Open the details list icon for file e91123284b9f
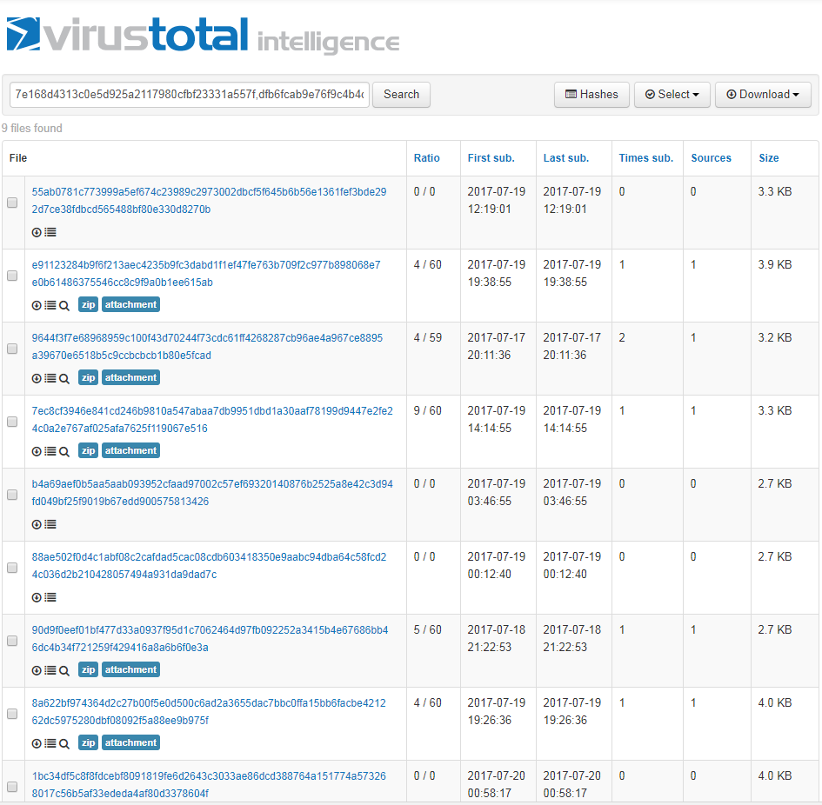Screen dimensions: 822x805 [50, 305]
